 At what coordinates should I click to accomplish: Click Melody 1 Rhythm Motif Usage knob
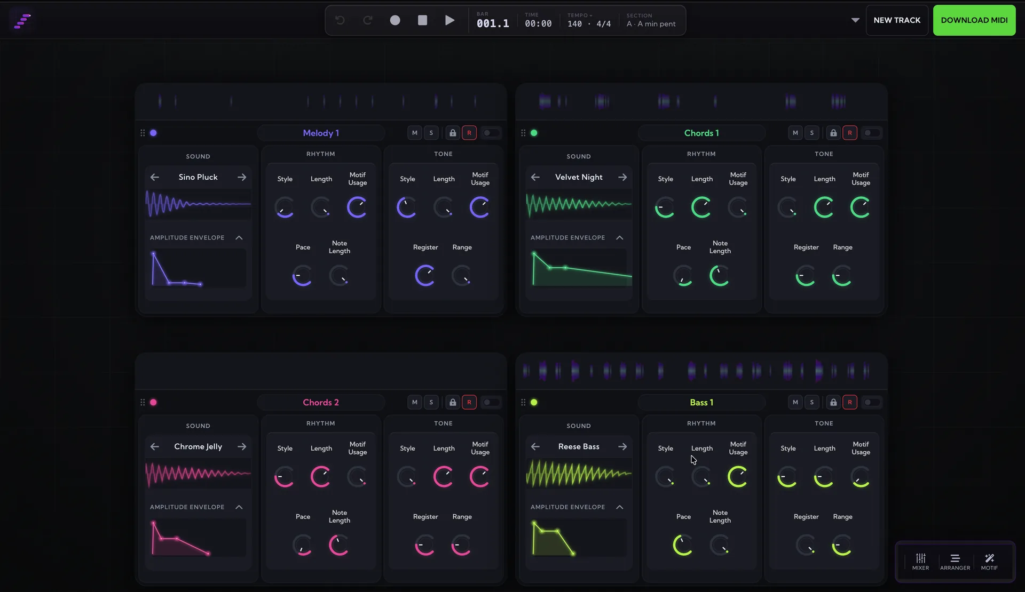coord(357,207)
